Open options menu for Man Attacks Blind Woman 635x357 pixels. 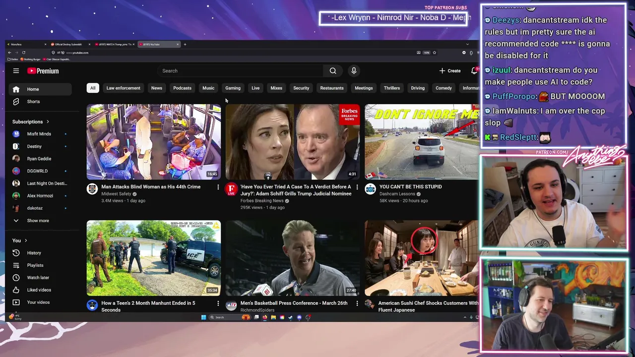[x=218, y=187]
